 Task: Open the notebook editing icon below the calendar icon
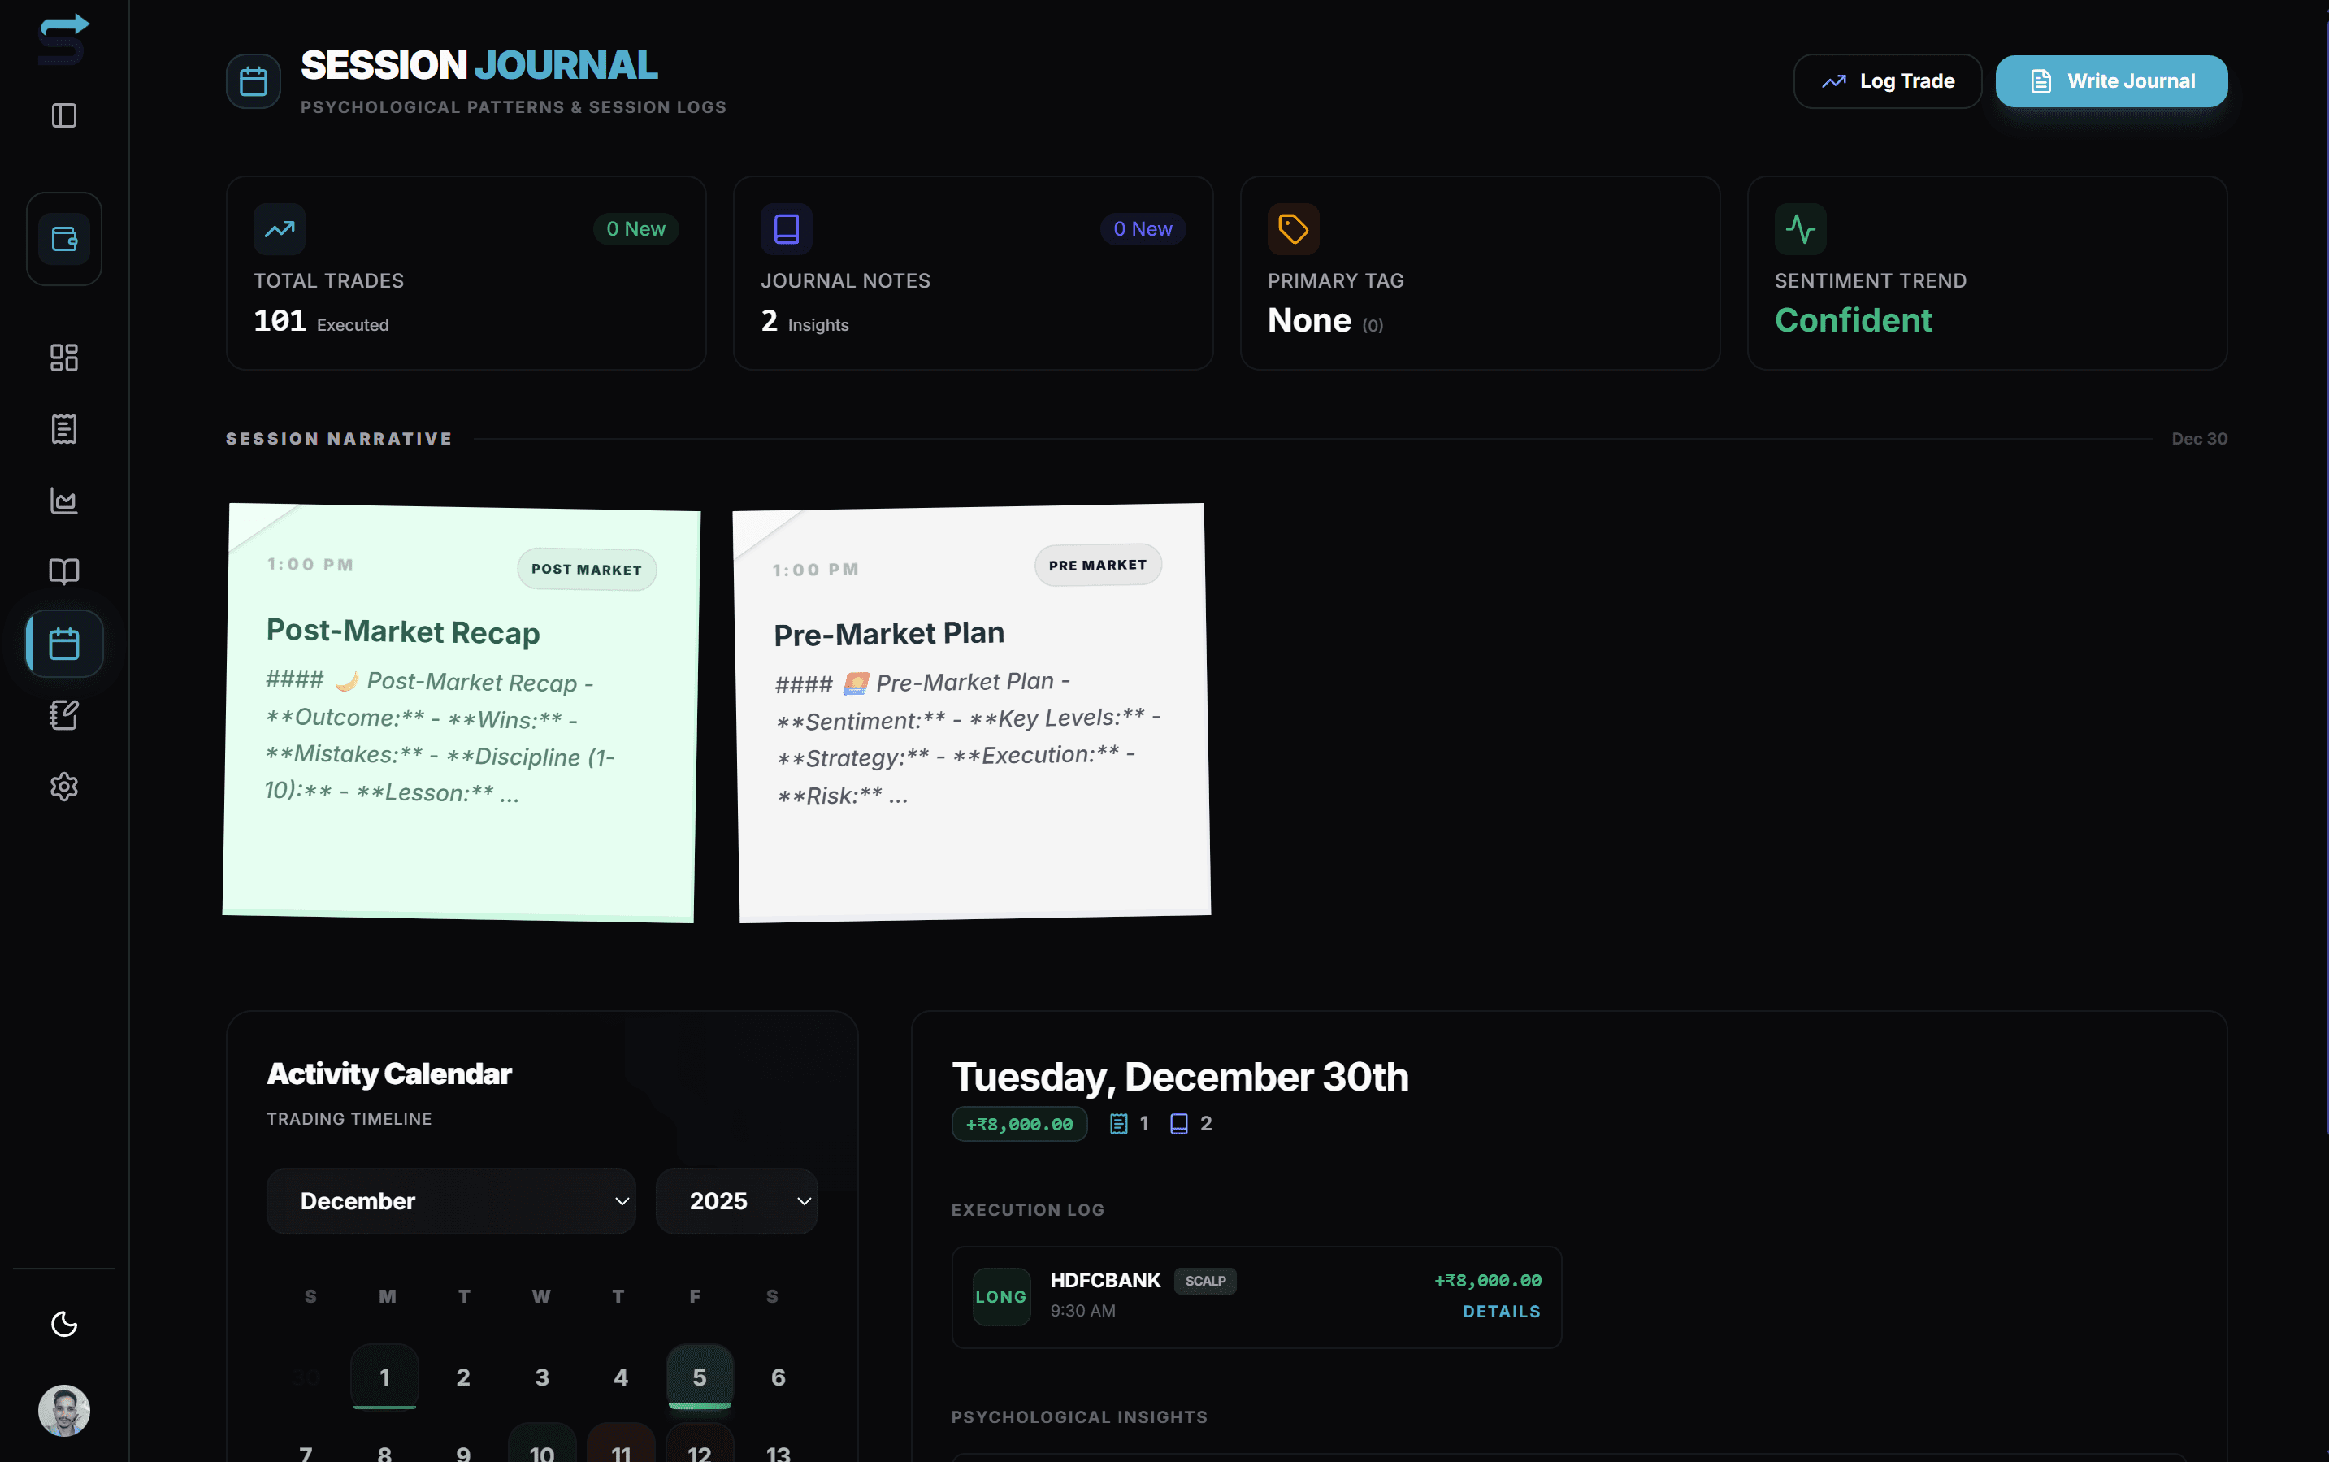(x=63, y=714)
